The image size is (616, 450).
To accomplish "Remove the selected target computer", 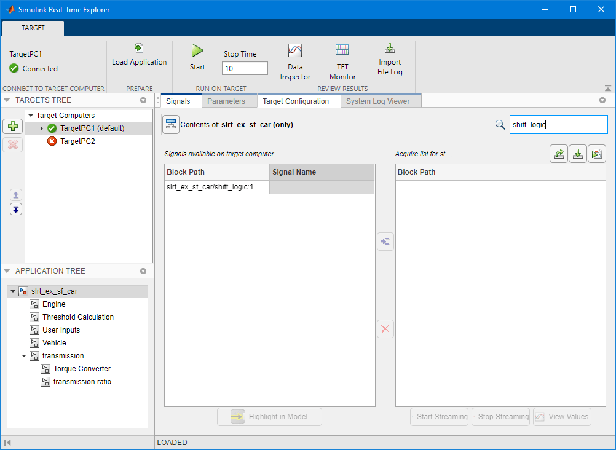I will (13, 145).
